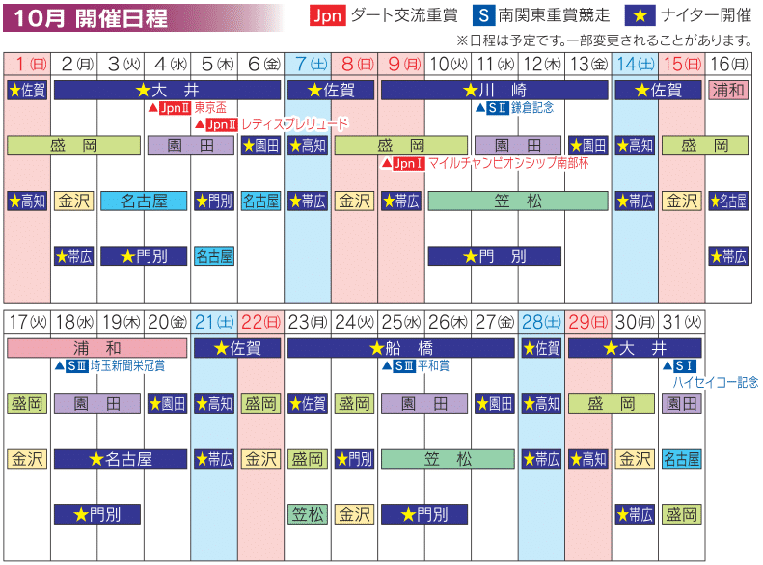Click the green 笠松 bar spanning 10th–13th
763x565 pixels.
pos(518,201)
